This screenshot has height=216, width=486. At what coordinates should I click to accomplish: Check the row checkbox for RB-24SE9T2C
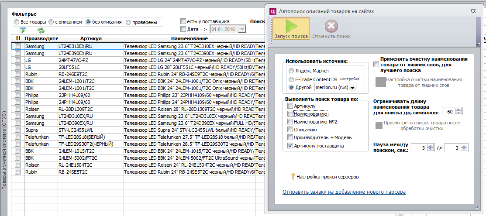[x=18, y=74]
